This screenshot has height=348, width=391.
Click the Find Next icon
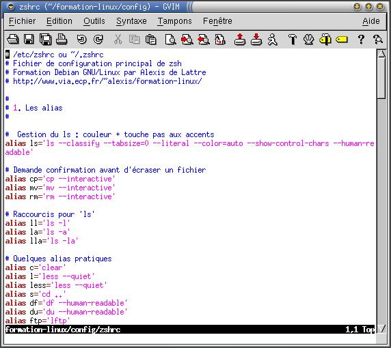(x=187, y=40)
